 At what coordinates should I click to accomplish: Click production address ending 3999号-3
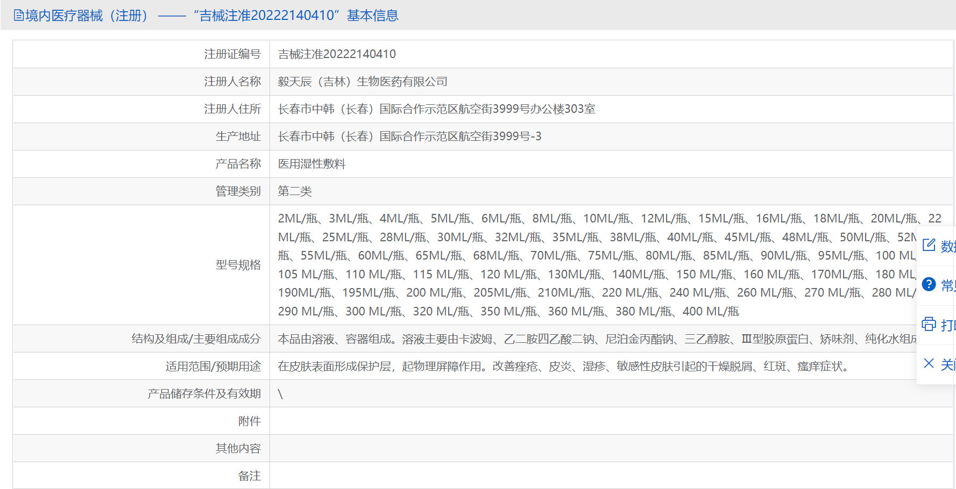point(409,136)
